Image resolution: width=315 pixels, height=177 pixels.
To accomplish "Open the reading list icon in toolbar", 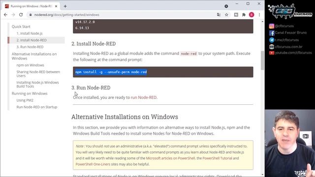I will point(236,15).
